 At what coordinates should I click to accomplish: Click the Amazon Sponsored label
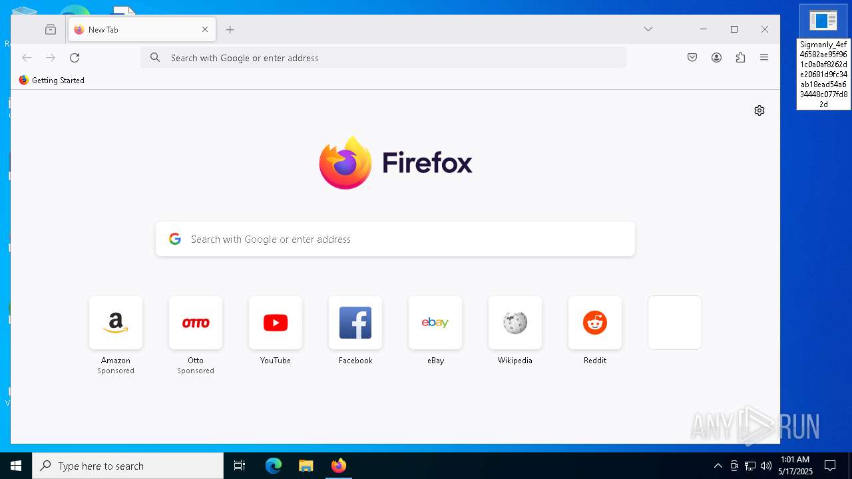(x=116, y=371)
